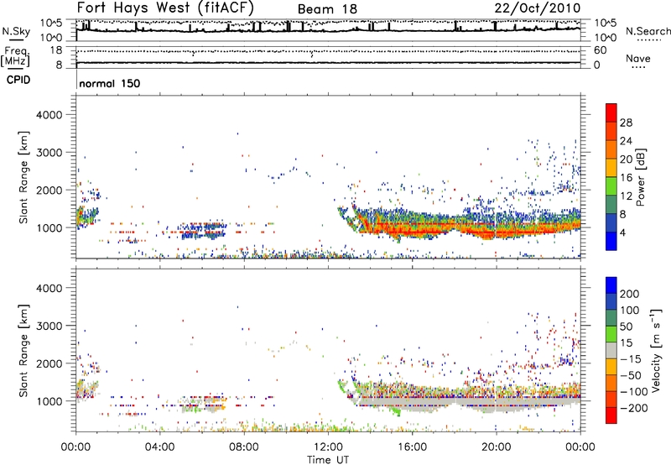The height and width of the screenshot is (465, 671).
Task: Click the gray -15 to 15 Velocity segment
Action: [611, 350]
